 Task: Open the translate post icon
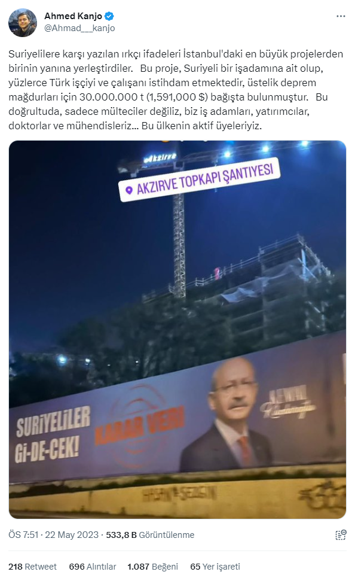click(x=341, y=535)
